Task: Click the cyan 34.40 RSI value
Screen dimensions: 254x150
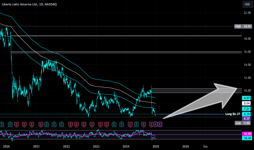Action: pos(247,138)
